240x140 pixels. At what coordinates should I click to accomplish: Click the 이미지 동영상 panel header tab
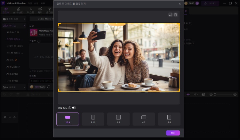[x=42, y=19]
